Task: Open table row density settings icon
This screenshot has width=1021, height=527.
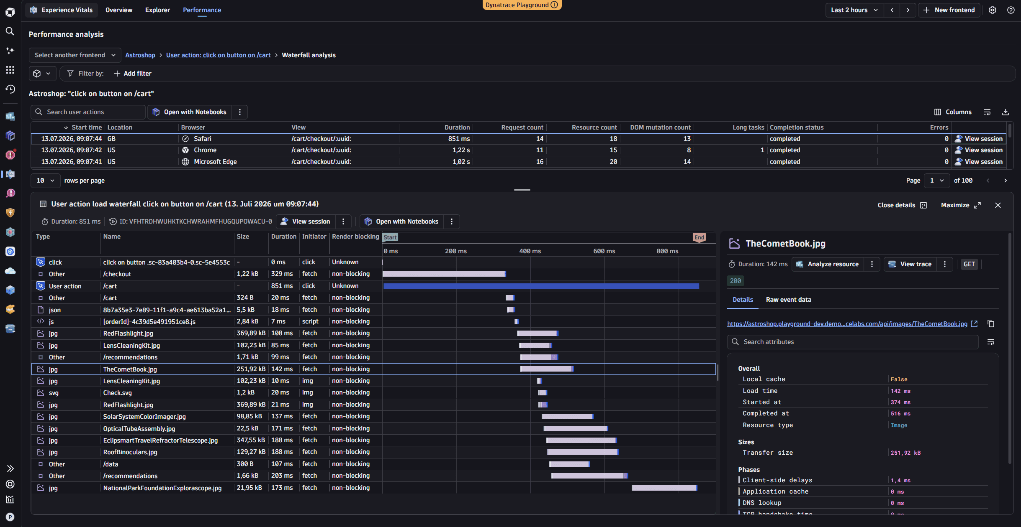Action: pyautogui.click(x=987, y=112)
